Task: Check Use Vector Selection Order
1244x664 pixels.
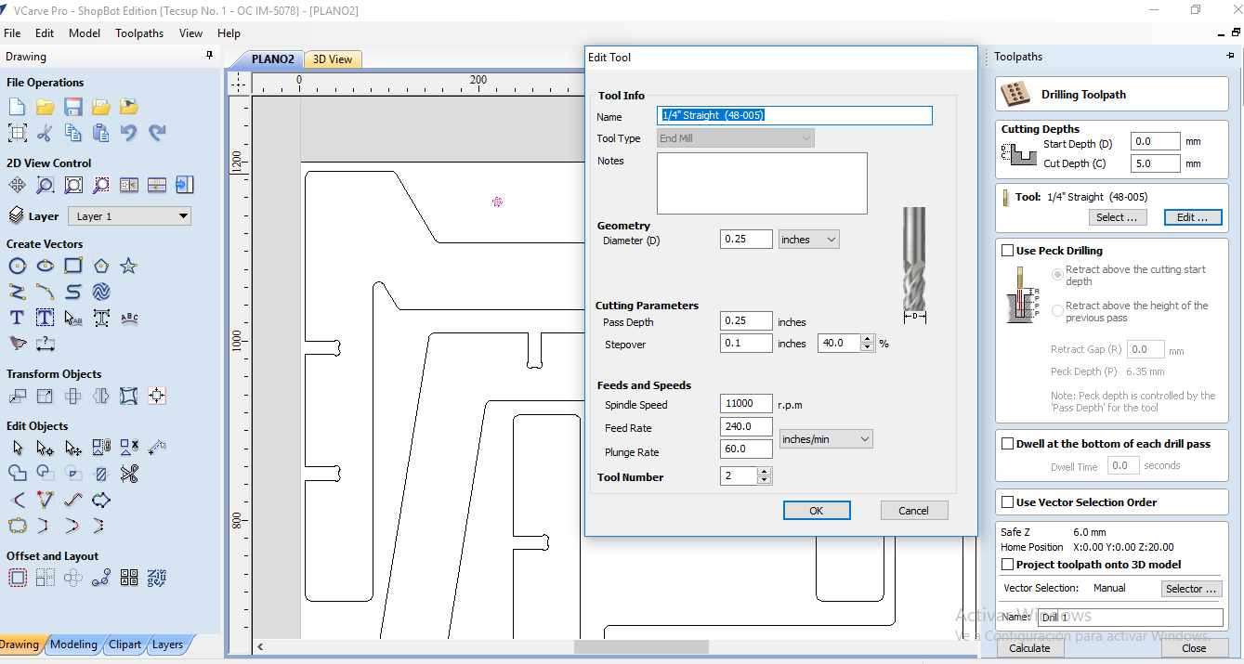Action: point(1007,502)
